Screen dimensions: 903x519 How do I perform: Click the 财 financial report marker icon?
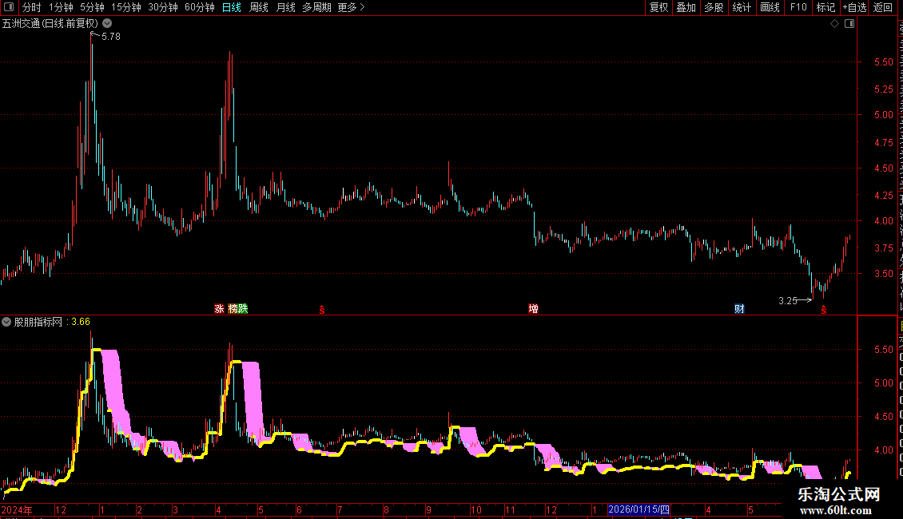(x=739, y=309)
